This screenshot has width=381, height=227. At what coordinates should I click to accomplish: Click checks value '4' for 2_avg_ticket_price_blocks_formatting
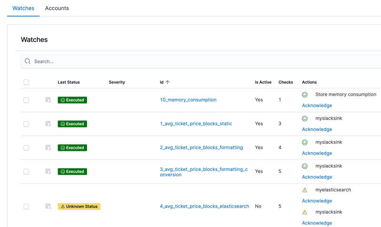280,148
